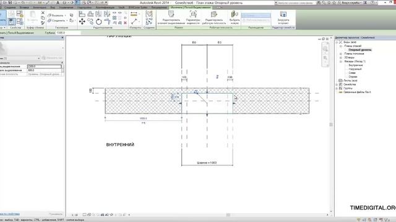396x222 pixels.
Task: Select the Align tool icon
Action: tap(82, 14)
